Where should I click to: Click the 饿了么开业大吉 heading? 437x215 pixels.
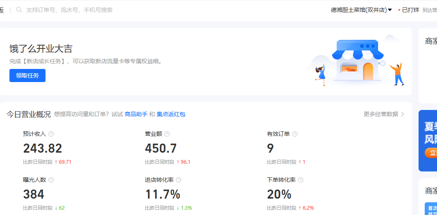click(x=41, y=49)
